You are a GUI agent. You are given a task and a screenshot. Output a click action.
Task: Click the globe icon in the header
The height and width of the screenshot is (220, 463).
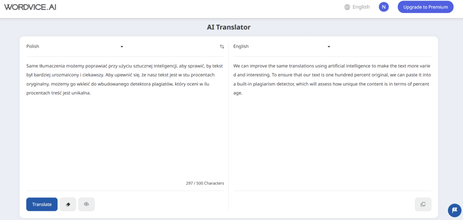[347, 7]
